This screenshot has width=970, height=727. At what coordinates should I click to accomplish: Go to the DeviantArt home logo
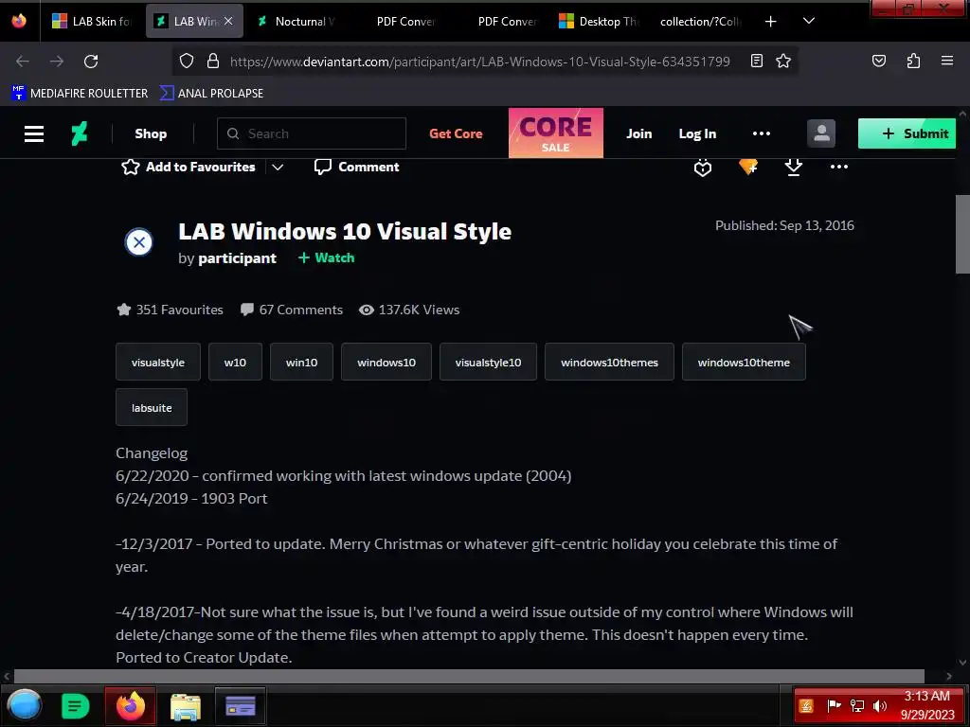pyautogui.click(x=80, y=133)
